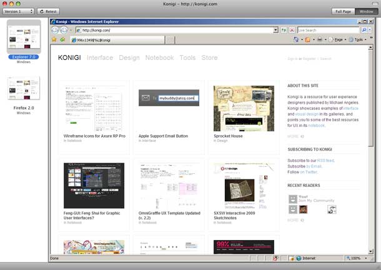Click the Live Search magnifier icon
The width and height of the screenshot is (381, 270).
(364, 30)
